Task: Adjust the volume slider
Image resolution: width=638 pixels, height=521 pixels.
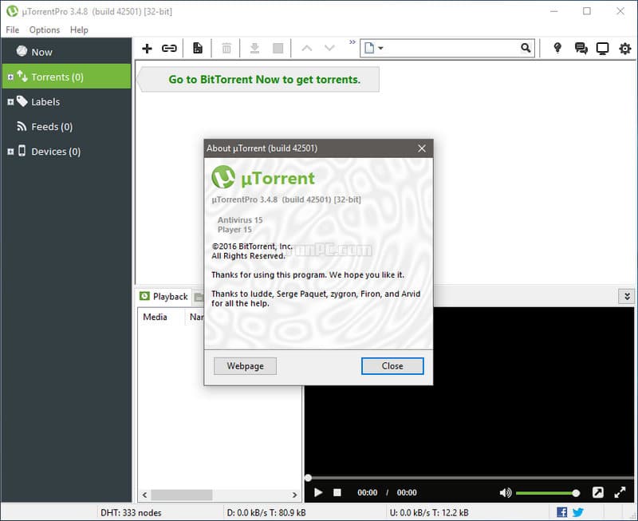Action: [x=548, y=492]
